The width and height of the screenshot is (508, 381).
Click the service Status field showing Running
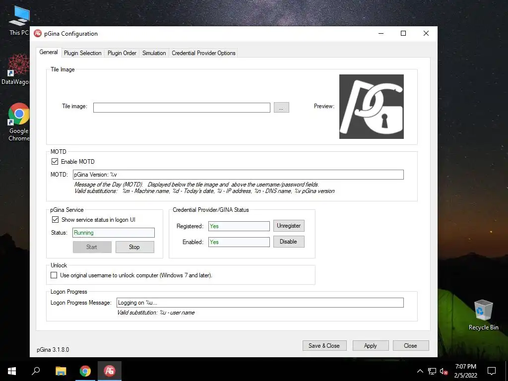(x=114, y=233)
